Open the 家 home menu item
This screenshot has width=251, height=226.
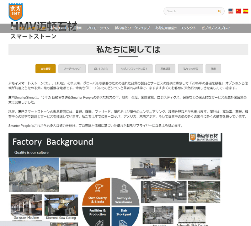12,28
